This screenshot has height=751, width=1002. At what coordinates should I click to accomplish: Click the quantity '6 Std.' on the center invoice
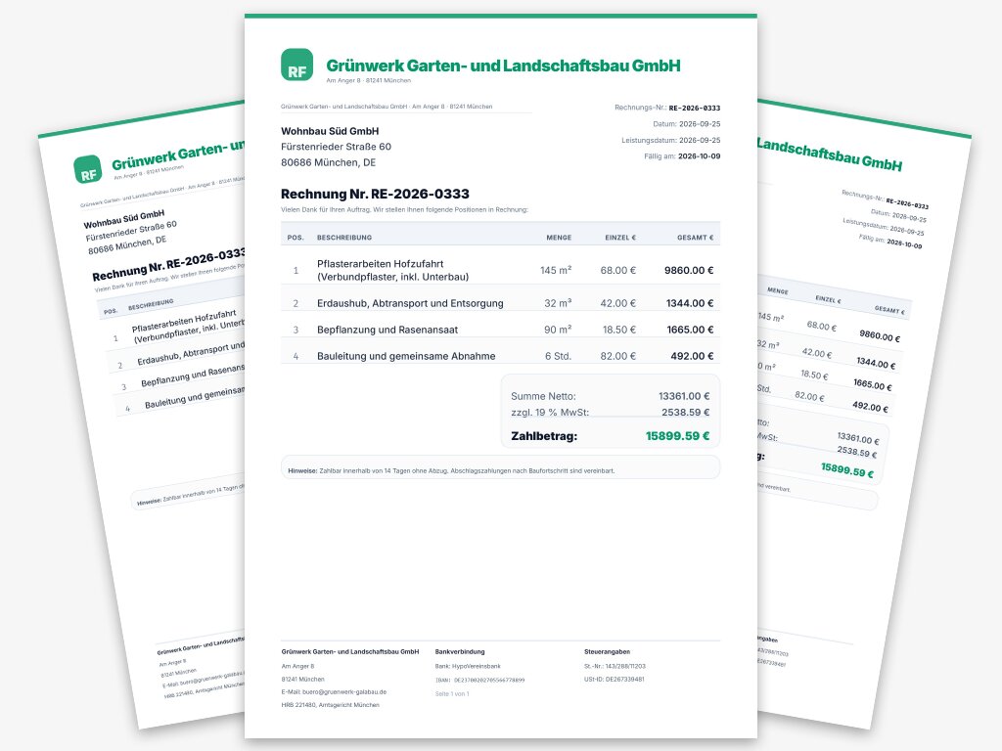559,356
